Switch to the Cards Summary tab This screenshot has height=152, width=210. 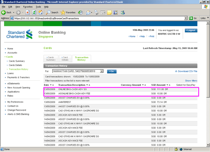pyautogui.click(x=51, y=58)
